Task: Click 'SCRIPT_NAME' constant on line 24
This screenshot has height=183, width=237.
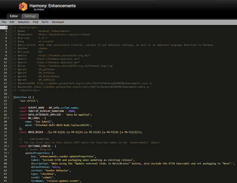Action: point(36,108)
